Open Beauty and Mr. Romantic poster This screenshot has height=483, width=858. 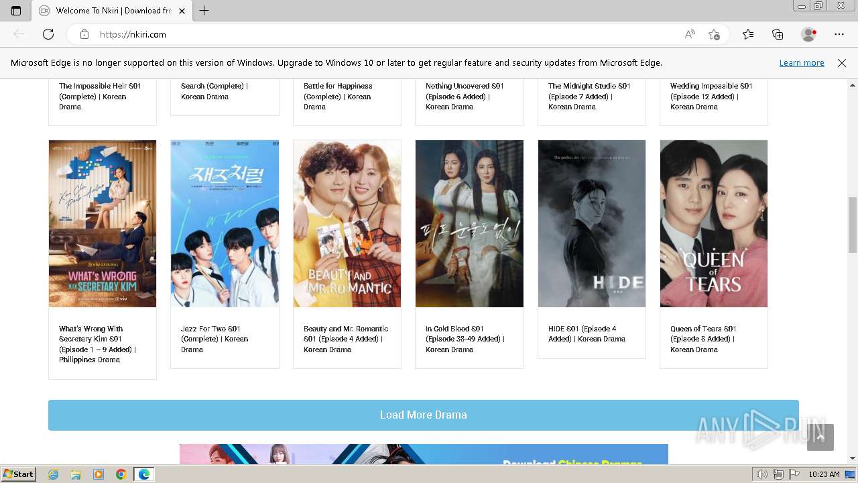point(347,223)
